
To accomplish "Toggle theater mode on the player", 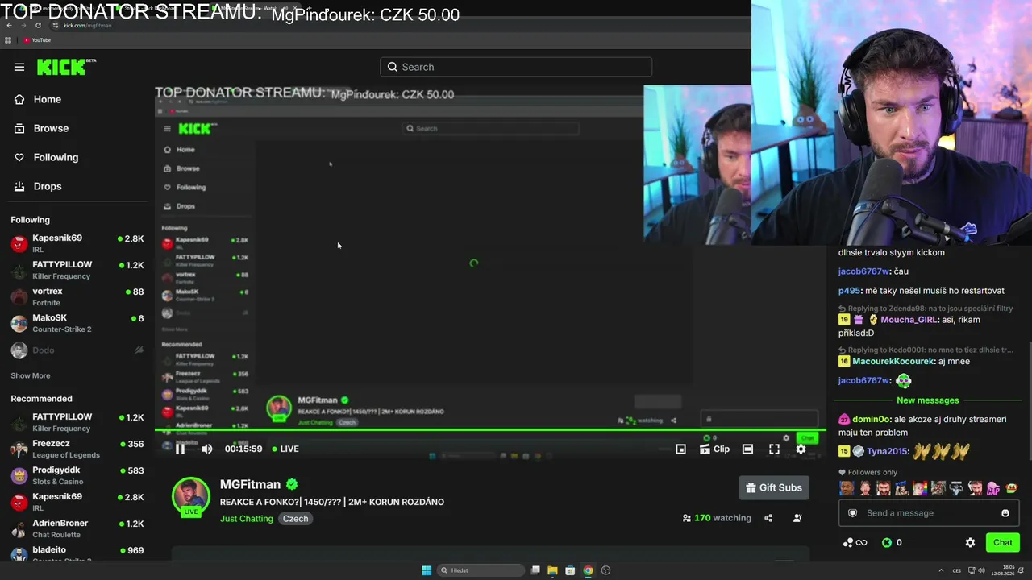I will [x=747, y=449].
